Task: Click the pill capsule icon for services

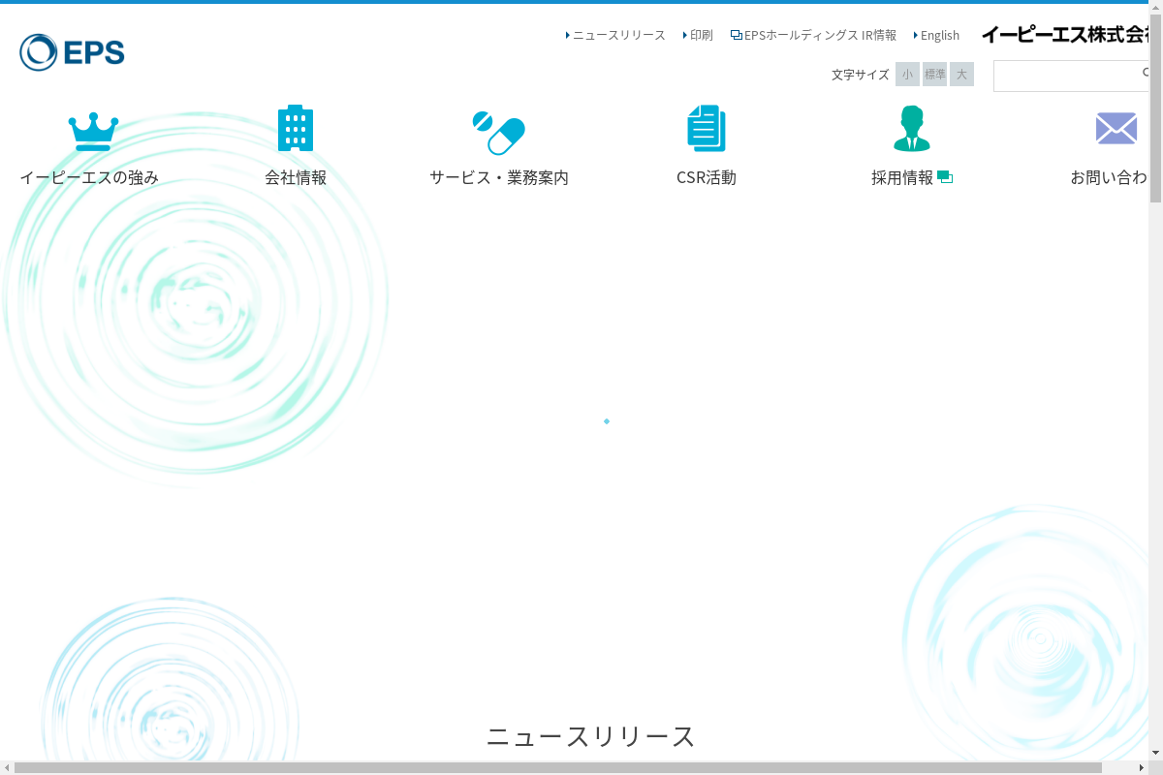Action: pyautogui.click(x=498, y=133)
